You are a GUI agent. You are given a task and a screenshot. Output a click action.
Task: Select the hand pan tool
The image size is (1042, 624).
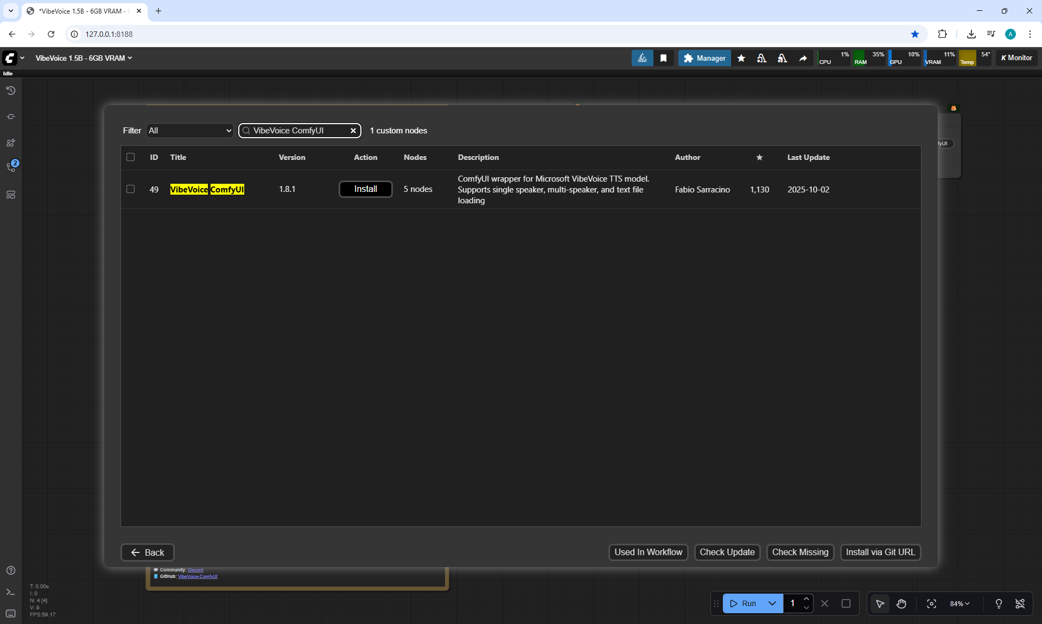click(x=901, y=603)
